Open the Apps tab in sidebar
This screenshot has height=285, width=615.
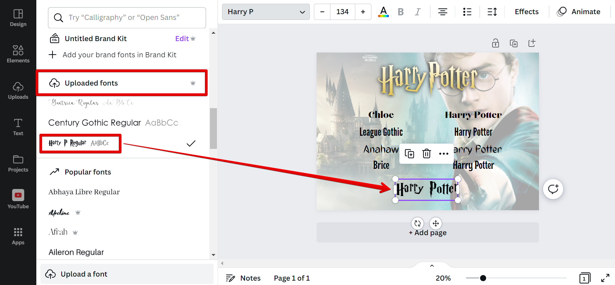click(18, 236)
